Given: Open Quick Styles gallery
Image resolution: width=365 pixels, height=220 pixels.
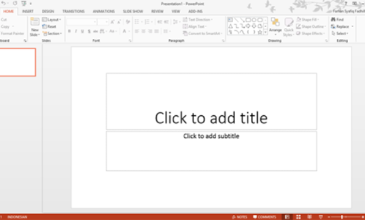Looking at the screenshot, I should (x=289, y=27).
